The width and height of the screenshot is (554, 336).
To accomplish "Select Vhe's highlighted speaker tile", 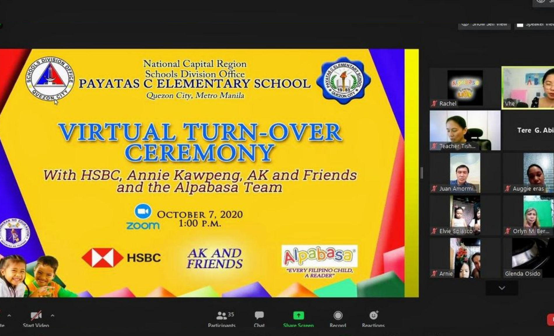I will pyautogui.click(x=528, y=88).
